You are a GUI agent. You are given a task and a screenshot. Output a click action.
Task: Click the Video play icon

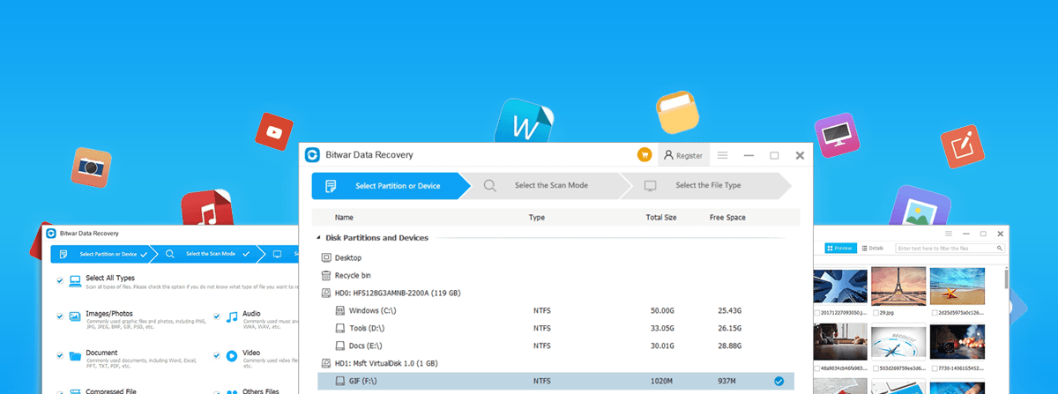[231, 355]
